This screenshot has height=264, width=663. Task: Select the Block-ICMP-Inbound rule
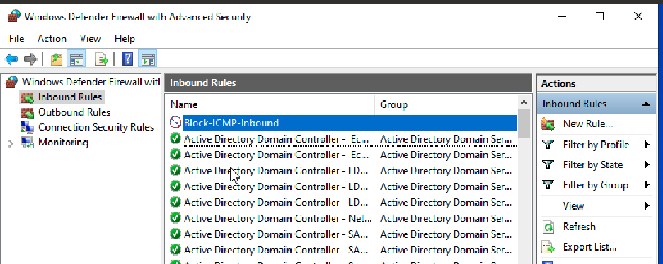pos(350,123)
